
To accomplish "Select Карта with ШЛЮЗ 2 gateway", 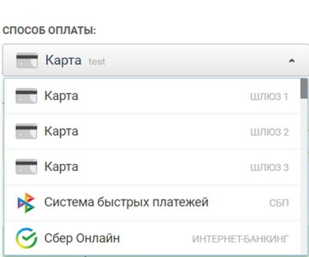I will (x=114, y=131).
